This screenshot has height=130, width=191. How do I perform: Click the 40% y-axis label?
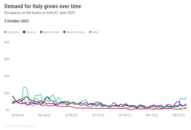(x=7, y=76)
